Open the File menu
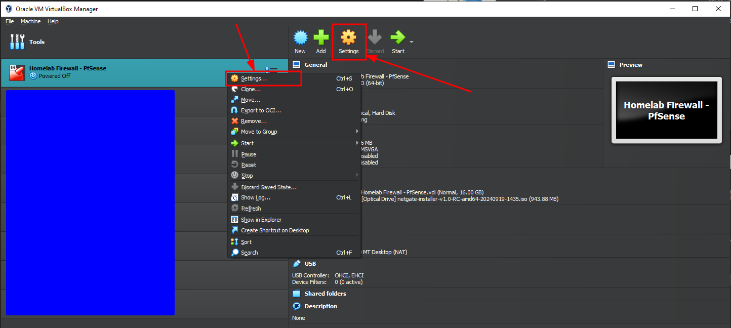Image resolution: width=731 pixels, height=328 pixels. click(x=10, y=21)
